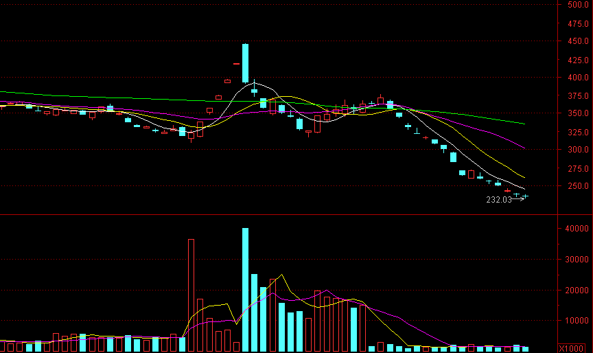Click the 10000 volume axis label
The height and width of the screenshot is (353, 593).
coord(577,321)
